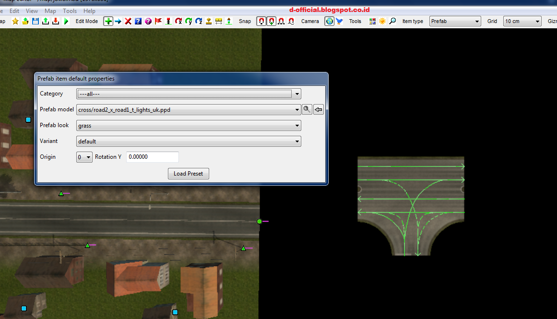The width and height of the screenshot is (557, 319).
Task: Click the magnifier search icon near Tools
Action: pyautogui.click(x=393, y=21)
